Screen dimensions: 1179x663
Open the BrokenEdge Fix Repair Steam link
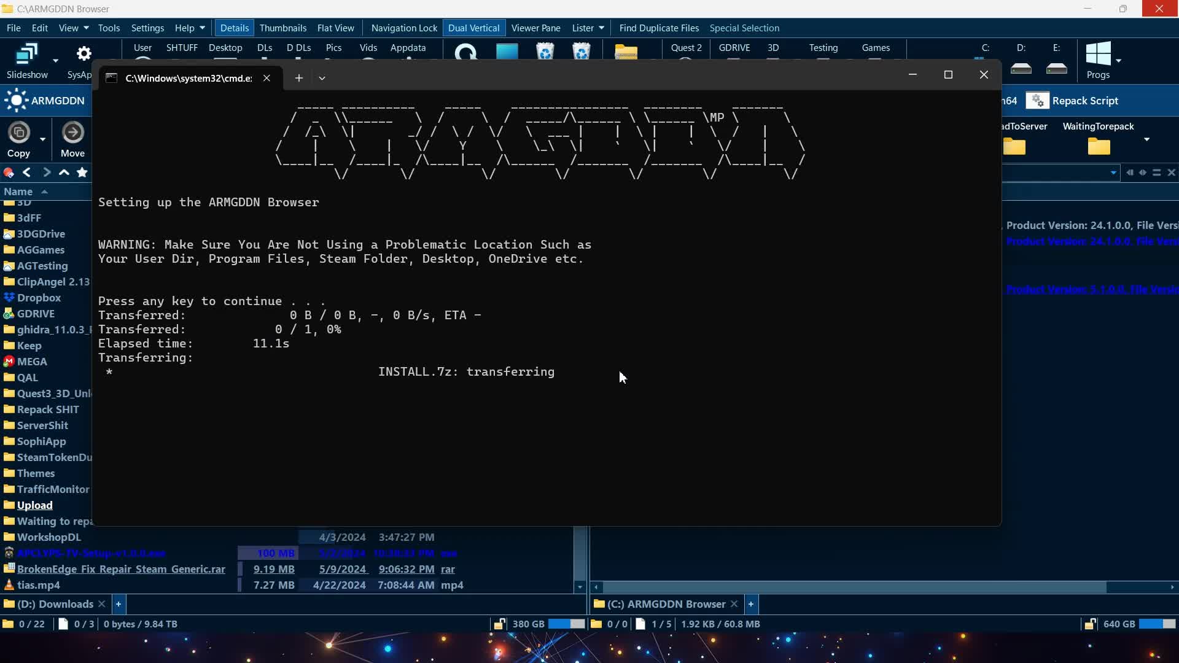point(120,568)
